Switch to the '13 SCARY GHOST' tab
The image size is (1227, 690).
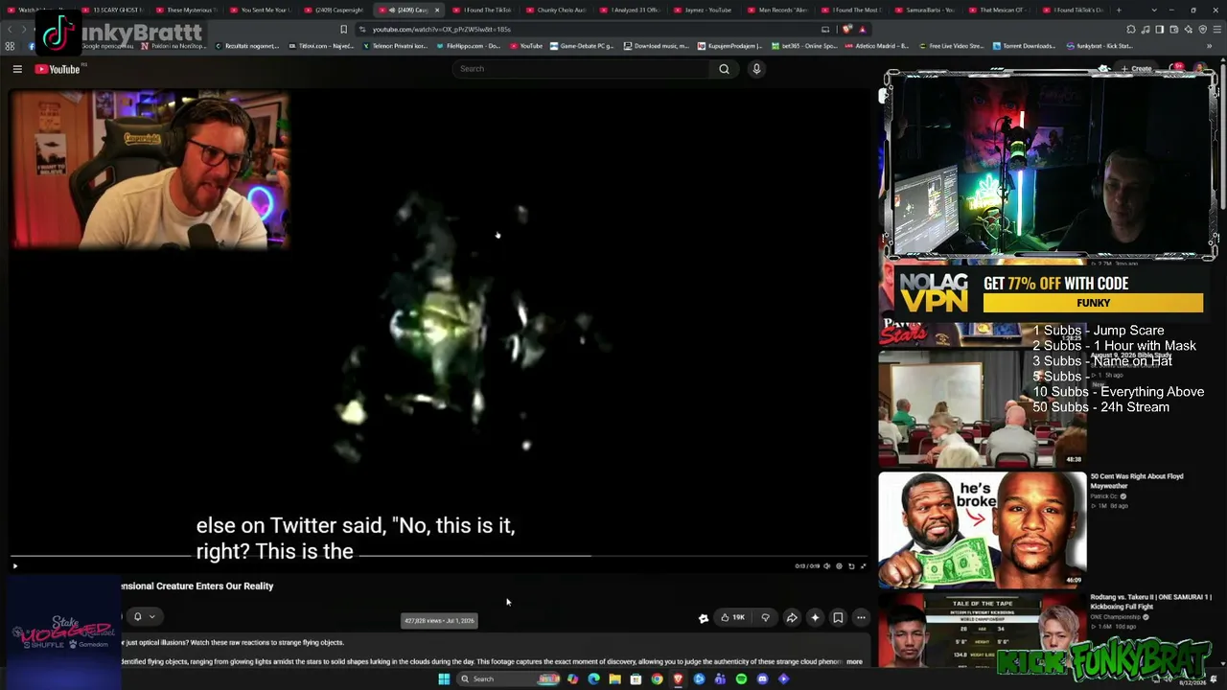(x=113, y=10)
